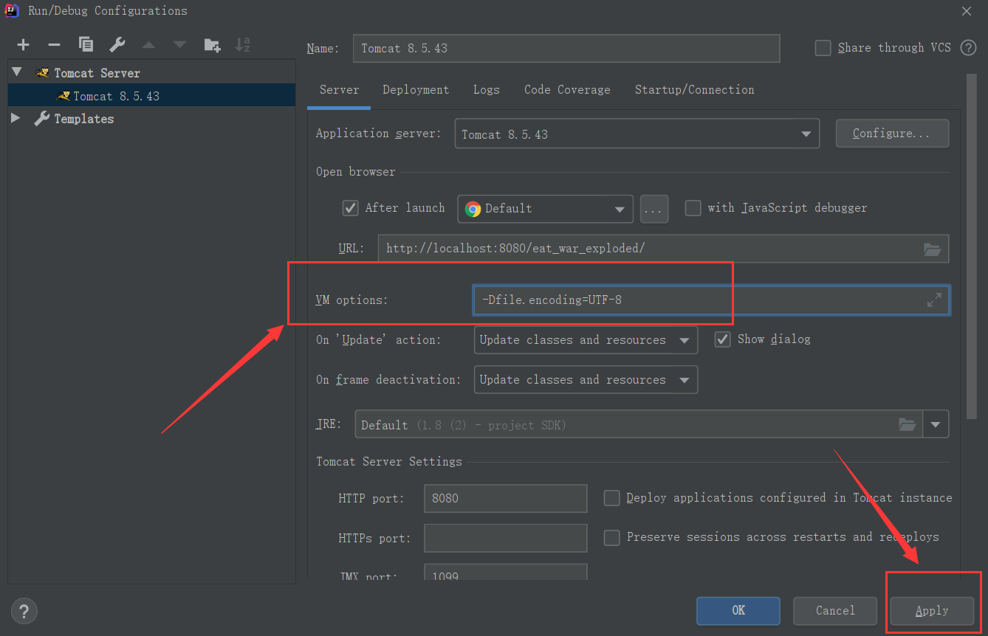Expand the VM options field editor
The height and width of the screenshot is (636, 988).
tap(934, 300)
